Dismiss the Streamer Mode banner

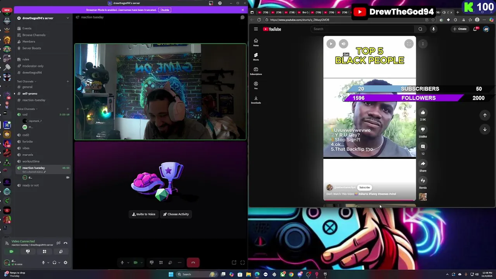pos(243,10)
